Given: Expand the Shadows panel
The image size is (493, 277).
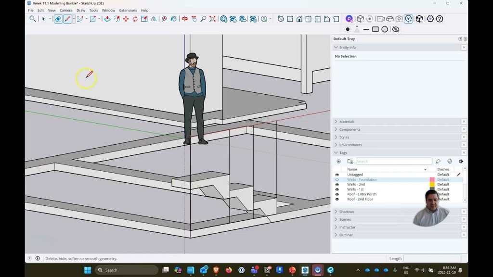Looking at the screenshot, I should [x=347, y=212].
